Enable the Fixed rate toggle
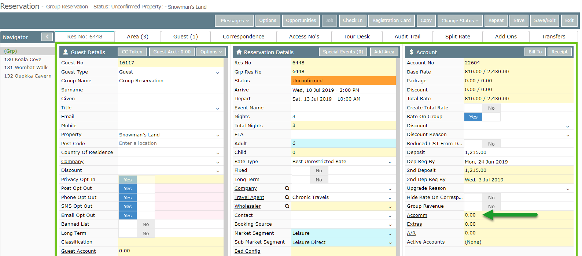 [x=310, y=170]
